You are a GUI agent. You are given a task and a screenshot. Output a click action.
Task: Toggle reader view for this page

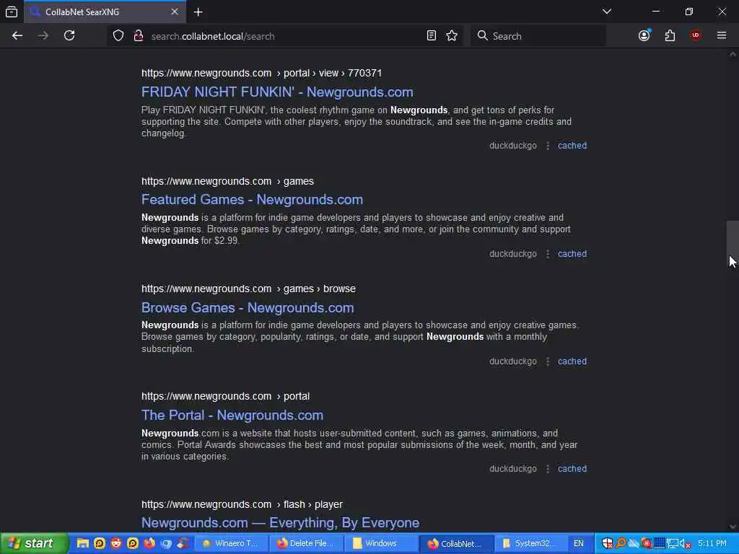click(x=432, y=36)
